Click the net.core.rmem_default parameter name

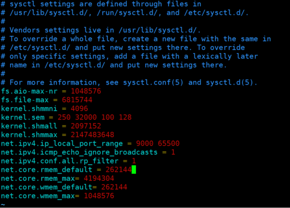tap(46, 170)
